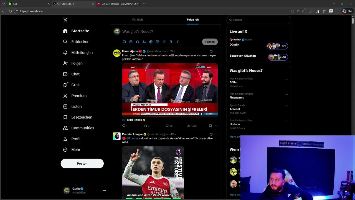Go to Startseite in the left navigation
This screenshot has width=355, height=200.
76,31
